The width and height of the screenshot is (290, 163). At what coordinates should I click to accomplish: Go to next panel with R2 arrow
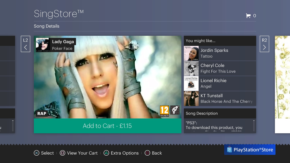[264, 44]
